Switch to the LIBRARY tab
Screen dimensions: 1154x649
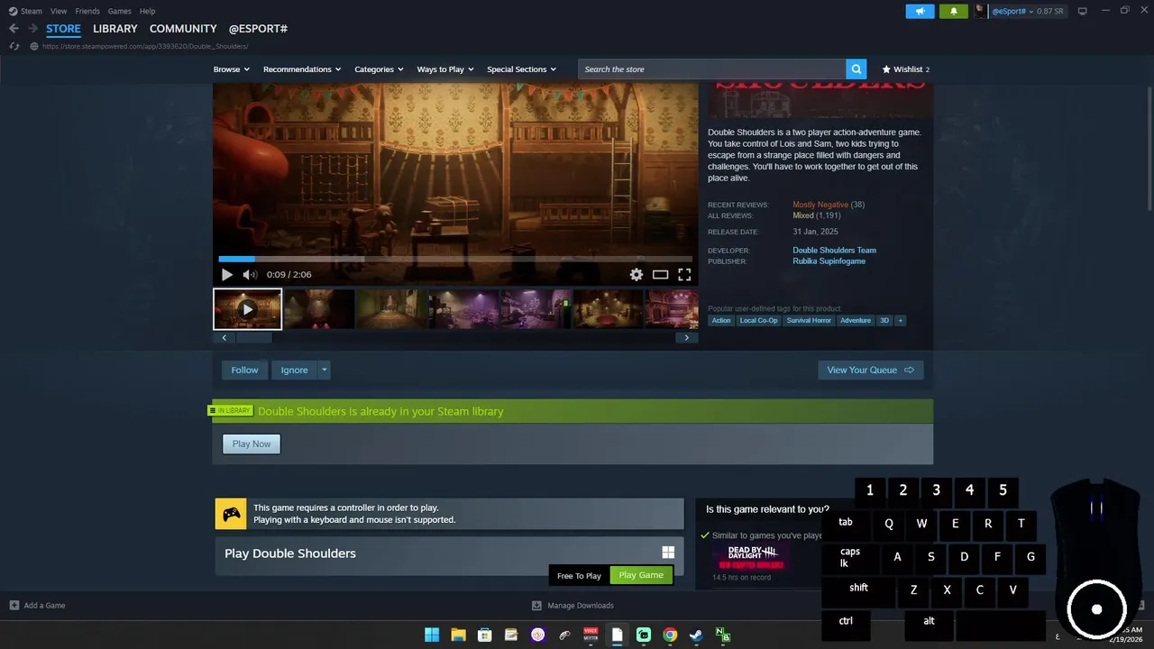pos(115,29)
